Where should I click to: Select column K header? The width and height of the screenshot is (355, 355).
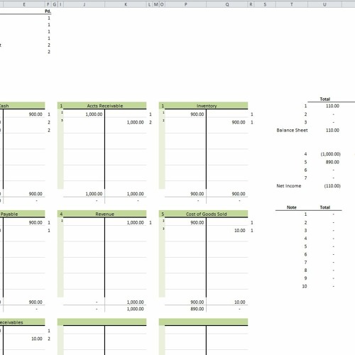click(126, 4)
